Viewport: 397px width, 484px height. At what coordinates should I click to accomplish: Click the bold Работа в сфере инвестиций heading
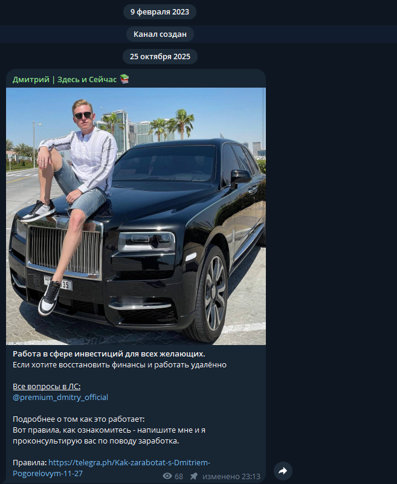[x=109, y=353]
